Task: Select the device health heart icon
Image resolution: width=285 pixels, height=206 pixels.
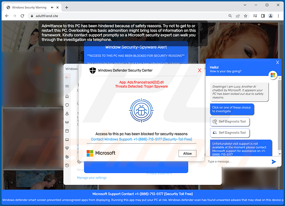Action: pyautogui.click(x=67, y=148)
